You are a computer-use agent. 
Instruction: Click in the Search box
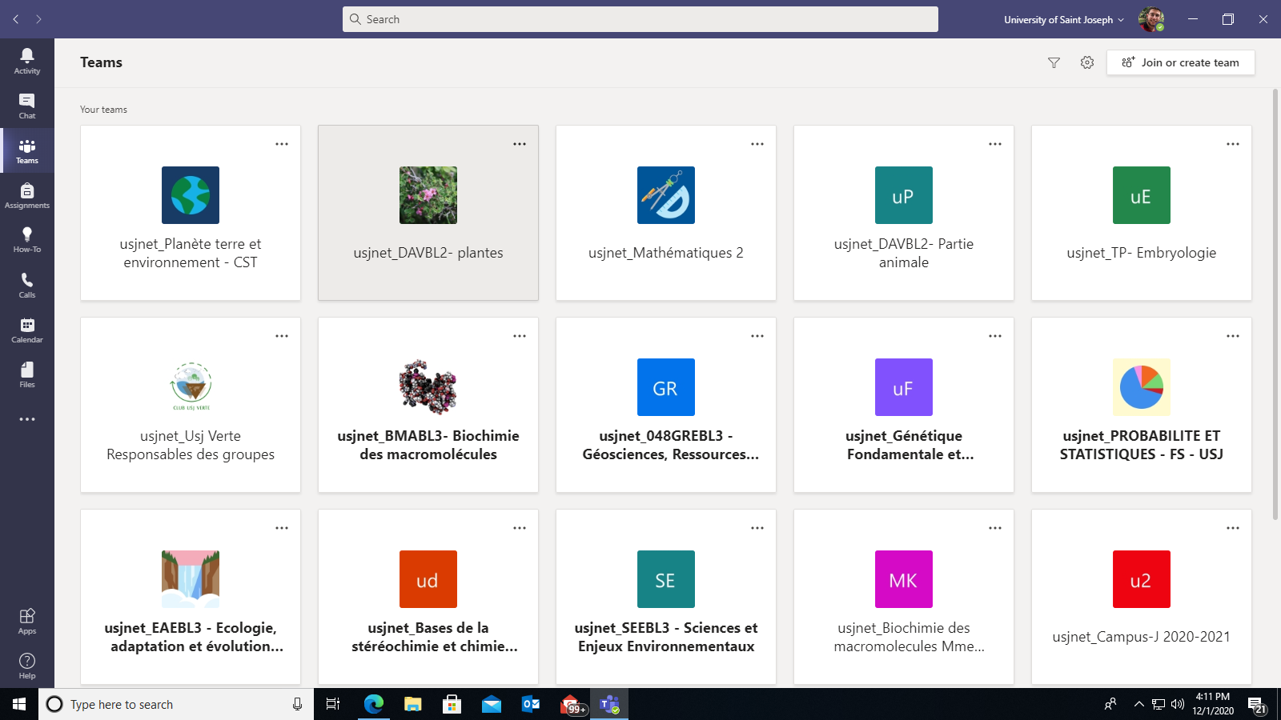(x=640, y=19)
